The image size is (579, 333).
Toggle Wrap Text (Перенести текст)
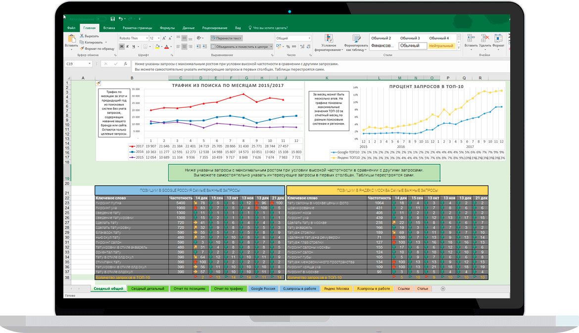[x=226, y=38]
